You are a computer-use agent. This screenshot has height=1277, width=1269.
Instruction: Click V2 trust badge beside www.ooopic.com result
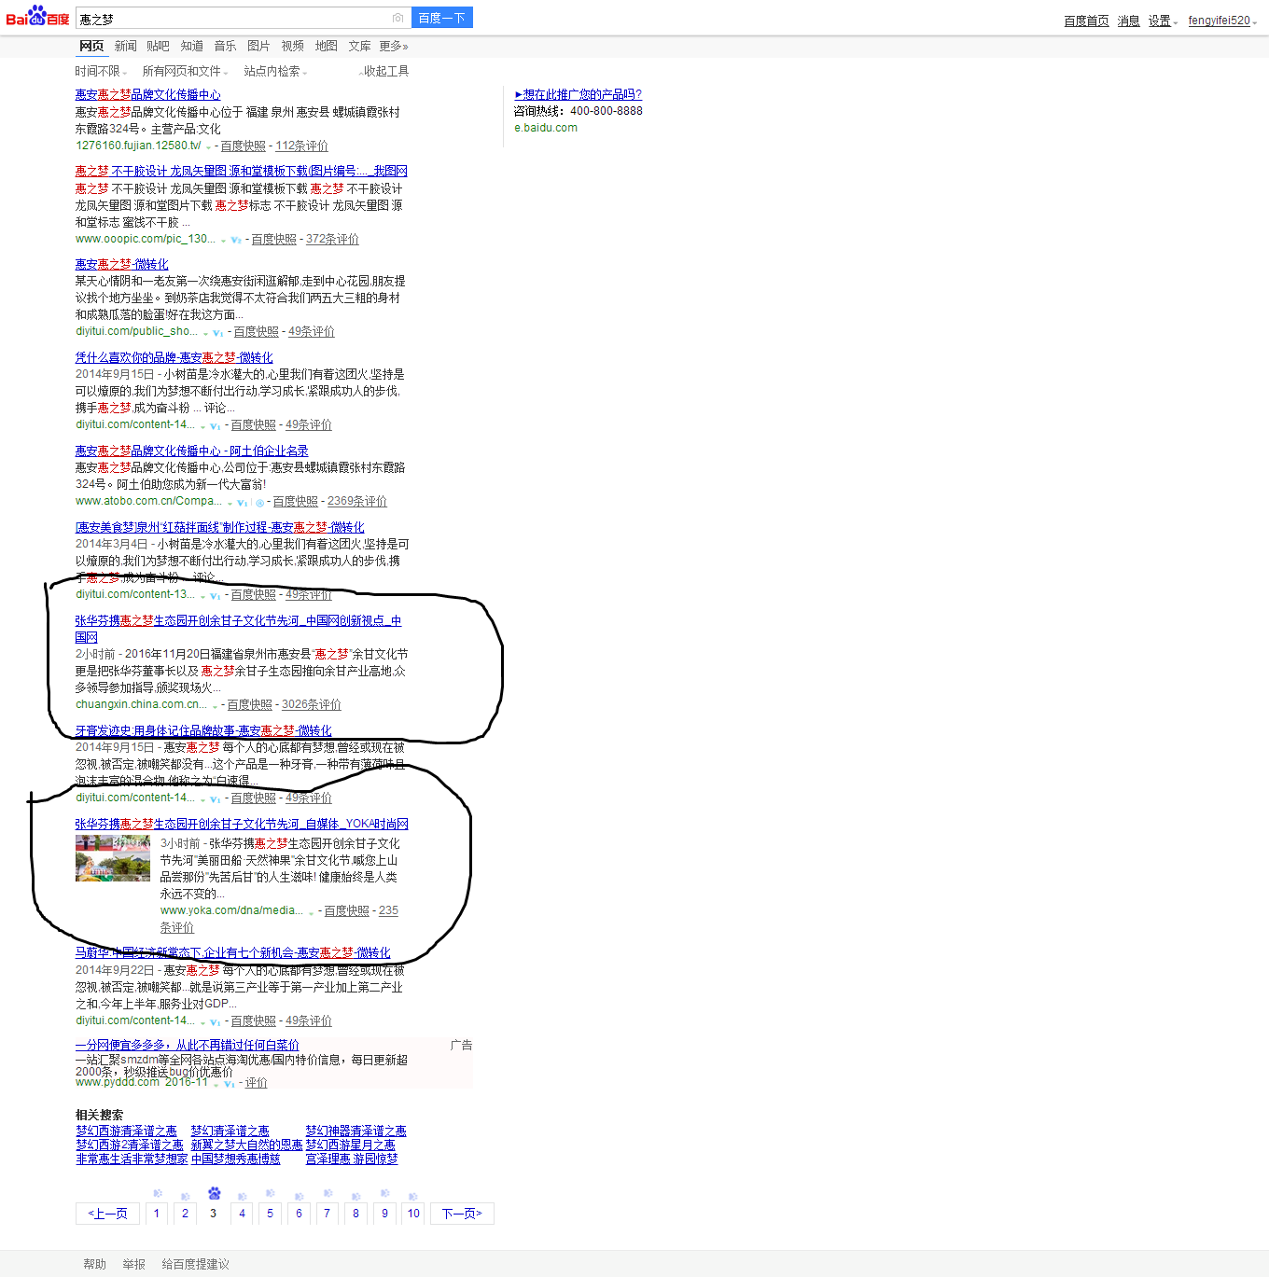click(x=236, y=240)
